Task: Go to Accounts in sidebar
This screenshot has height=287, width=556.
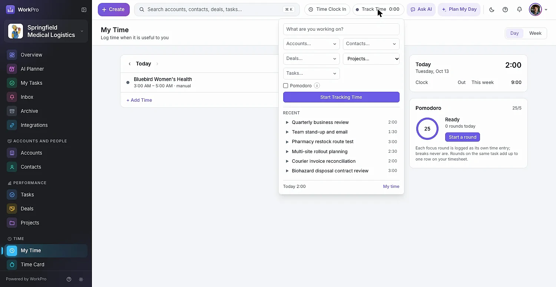Action: point(46,153)
